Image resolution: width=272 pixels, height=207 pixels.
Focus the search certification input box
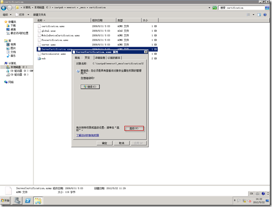241,8
